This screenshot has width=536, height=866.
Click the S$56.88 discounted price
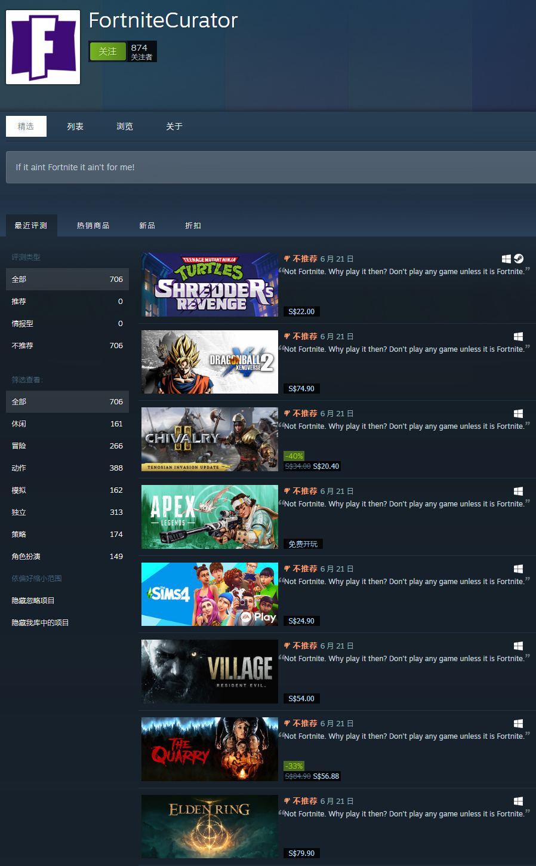(326, 776)
